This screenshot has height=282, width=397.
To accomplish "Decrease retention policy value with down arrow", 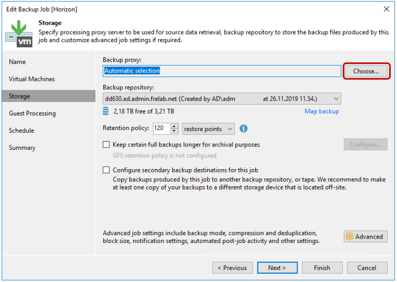I will [174, 132].
